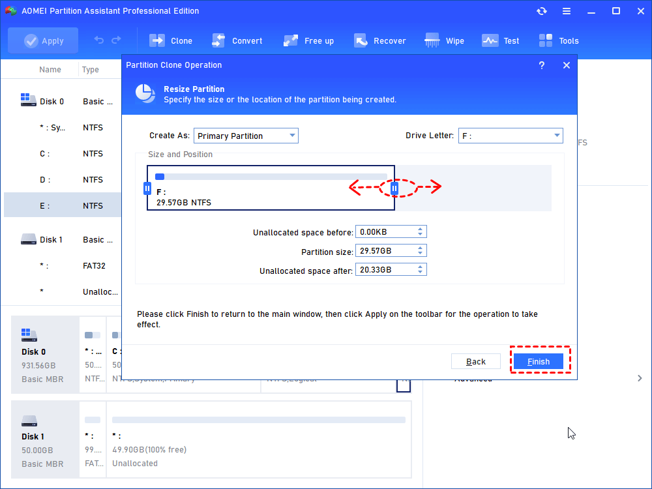The width and height of the screenshot is (652, 489).
Task: Increase the Partition size value
Action: tap(421, 248)
